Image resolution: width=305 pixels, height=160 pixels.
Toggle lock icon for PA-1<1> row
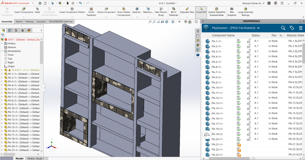point(249,41)
